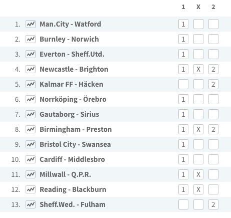This screenshot has height=218, width=231.
Task: Uncheck the 1 box for Everton - Sheff.Utd.
Action: (183, 54)
